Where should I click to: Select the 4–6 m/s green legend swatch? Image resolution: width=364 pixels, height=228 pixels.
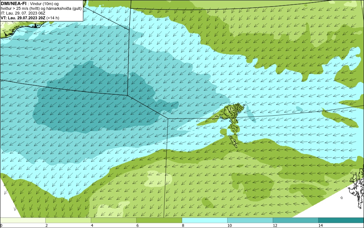point(114,220)
